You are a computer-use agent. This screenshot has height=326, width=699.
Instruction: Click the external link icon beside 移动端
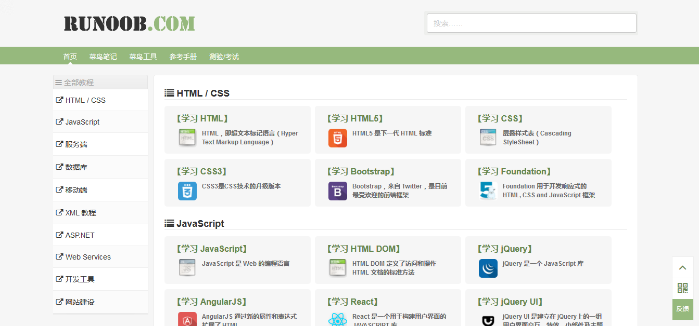pos(59,190)
